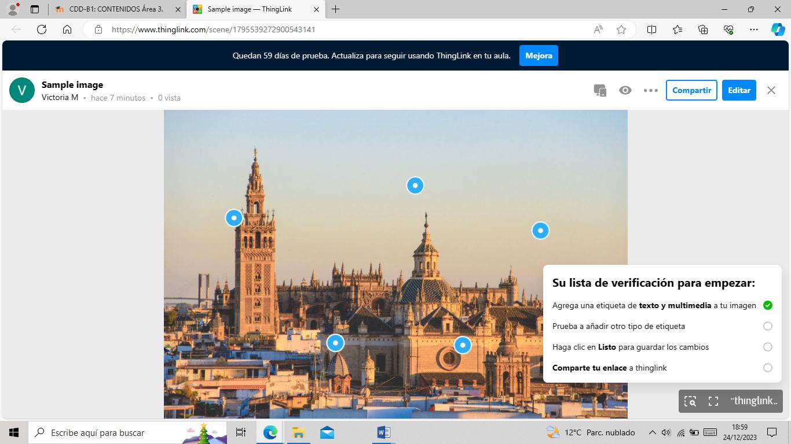This screenshot has height=444, width=791.
Task: Toggle 'Comparte tu enlace' checklist circle
Action: pyautogui.click(x=768, y=368)
